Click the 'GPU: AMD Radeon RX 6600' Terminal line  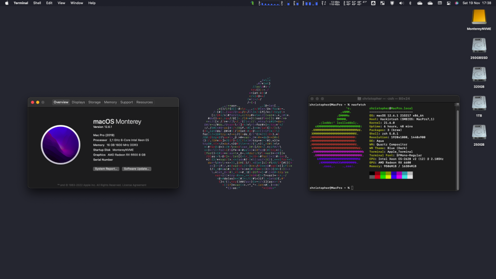click(390, 163)
